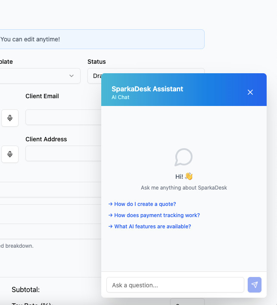The image size is (277, 305).
Task: Send the message with the paper plane button
Action: coord(255,285)
